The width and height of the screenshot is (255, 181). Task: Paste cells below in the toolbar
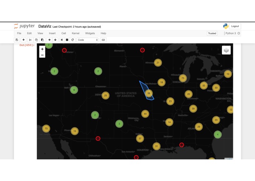click(x=42, y=40)
